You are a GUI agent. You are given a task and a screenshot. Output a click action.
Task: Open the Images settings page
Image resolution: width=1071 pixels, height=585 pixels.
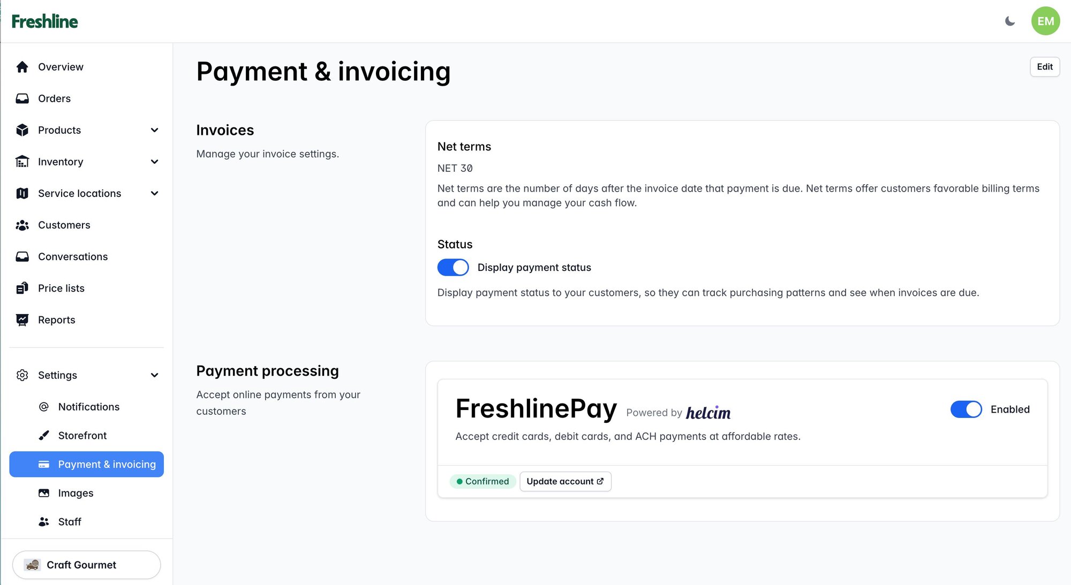(x=76, y=493)
